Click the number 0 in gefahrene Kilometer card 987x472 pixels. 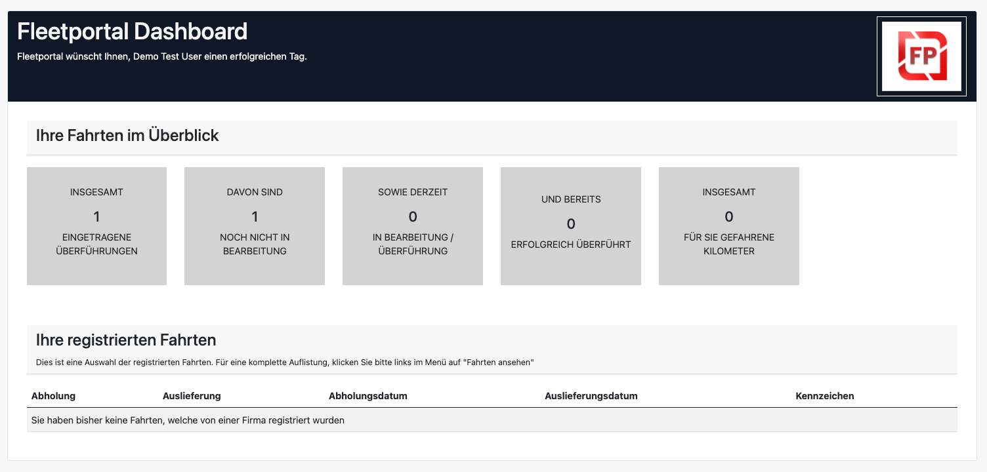click(x=729, y=216)
